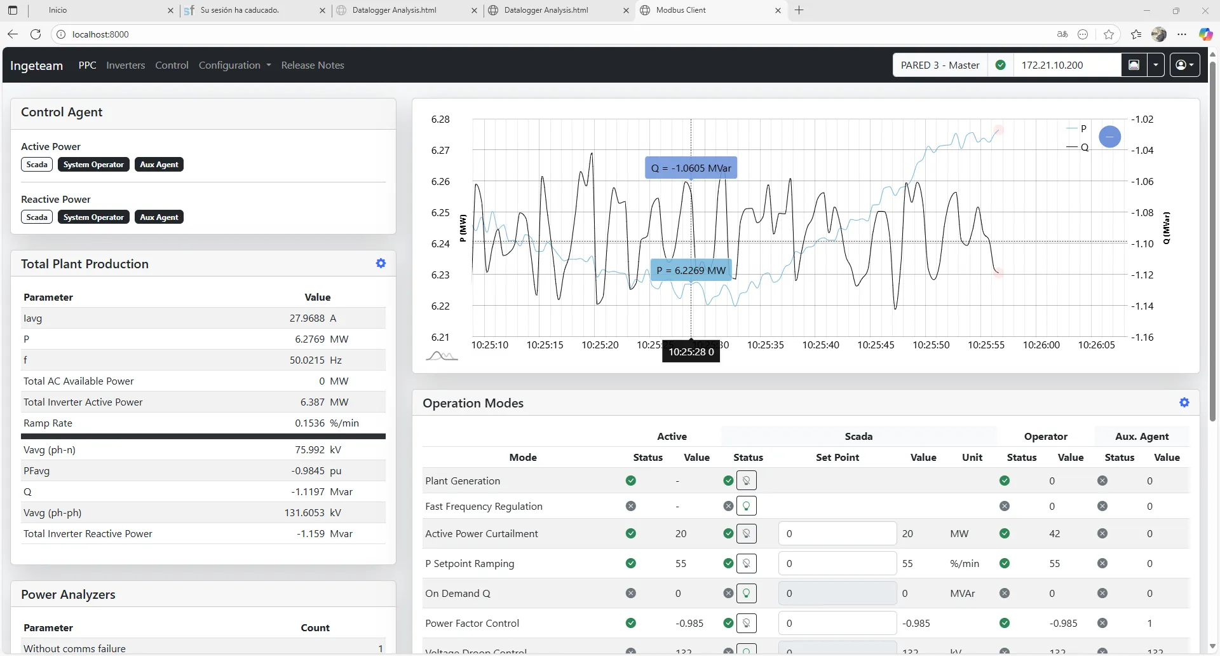Click the Copilot icon in browser toolbar
Screen dimensions: 1220x656
coord(1205,34)
